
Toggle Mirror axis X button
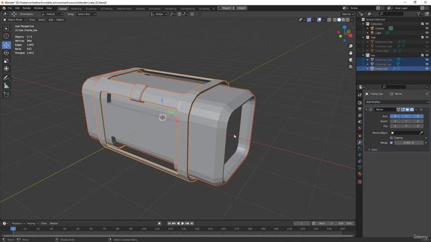[x=395, y=116]
